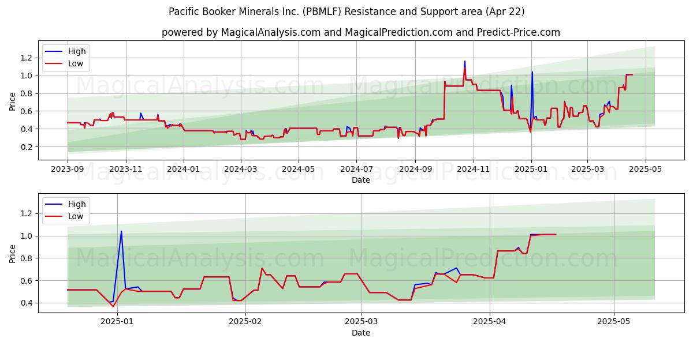Click the 'Low' legend entry in top chart

tap(76, 63)
